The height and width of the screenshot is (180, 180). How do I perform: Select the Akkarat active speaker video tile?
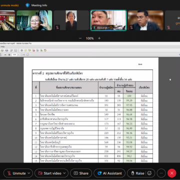click(x=108, y=20)
